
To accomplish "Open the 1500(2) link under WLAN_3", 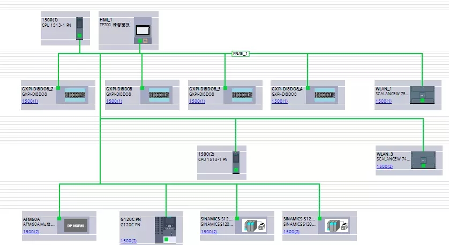I will pyautogui.click(x=385, y=166).
